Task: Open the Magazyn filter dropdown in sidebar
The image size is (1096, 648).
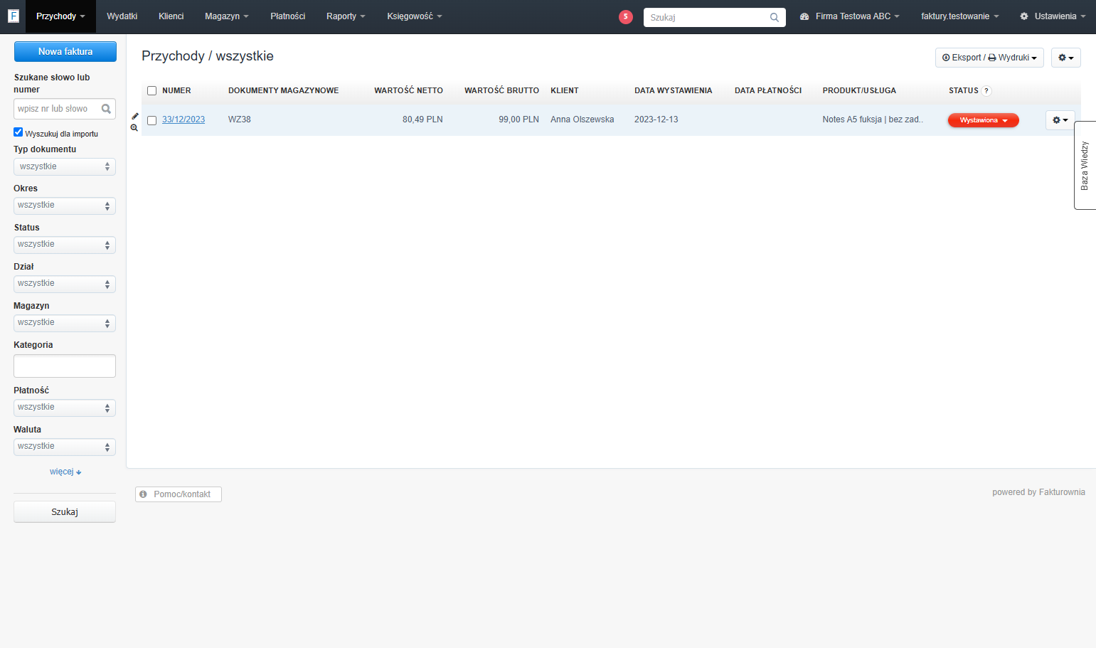Action: point(65,323)
